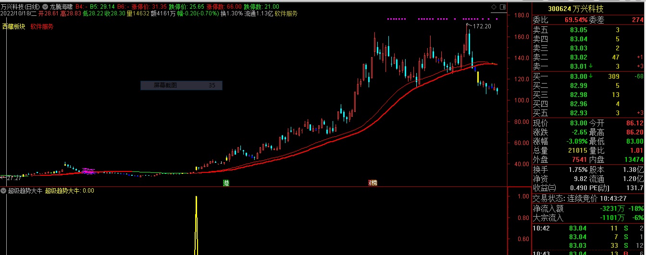Expand the main chart indicator dropdown arrow
The width and height of the screenshot is (646, 255).
[x=46, y=7]
